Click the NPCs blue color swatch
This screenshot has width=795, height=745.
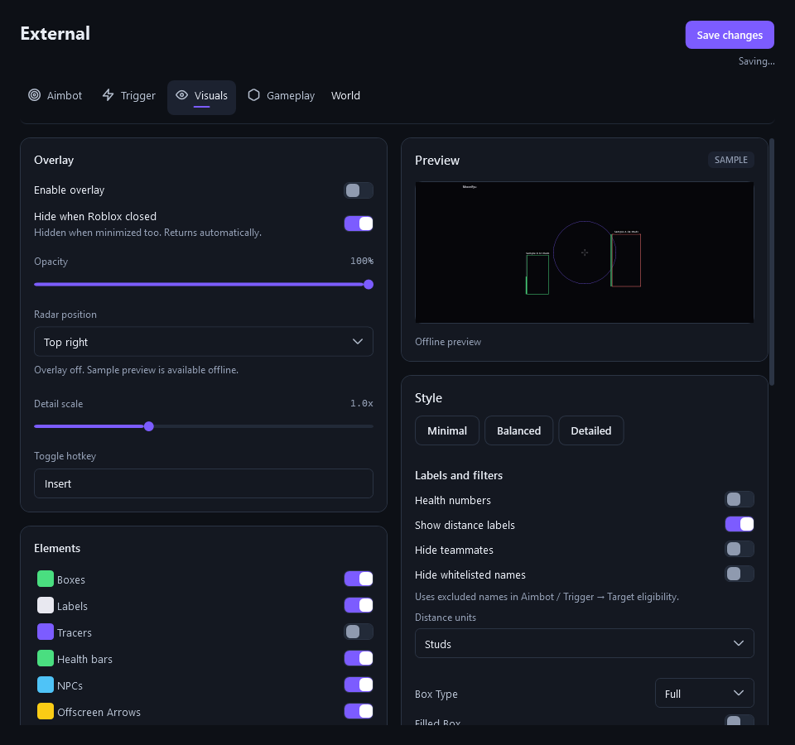pos(46,685)
